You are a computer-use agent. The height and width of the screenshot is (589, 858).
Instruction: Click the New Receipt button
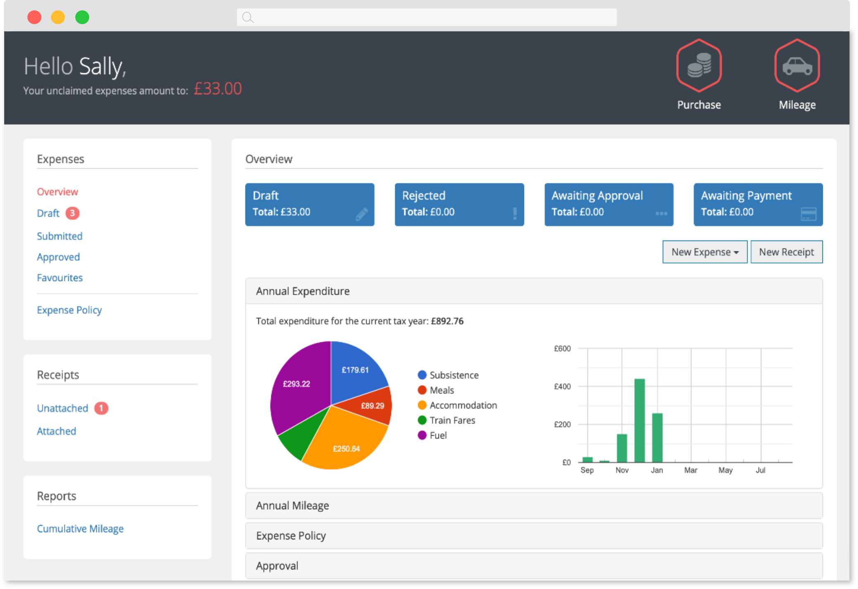tap(786, 252)
